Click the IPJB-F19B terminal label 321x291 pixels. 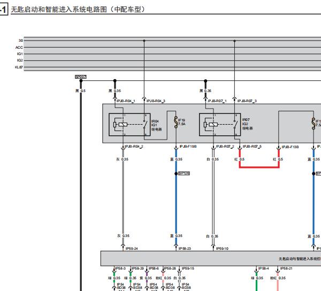pyautogui.click(x=188, y=147)
